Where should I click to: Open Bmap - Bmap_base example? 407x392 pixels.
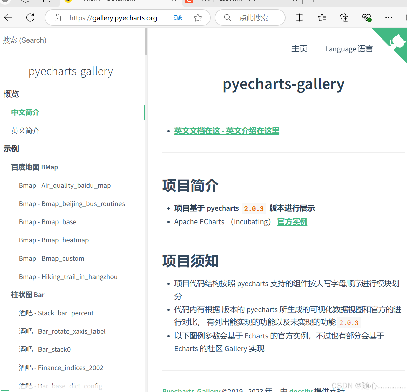click(48, 222)
